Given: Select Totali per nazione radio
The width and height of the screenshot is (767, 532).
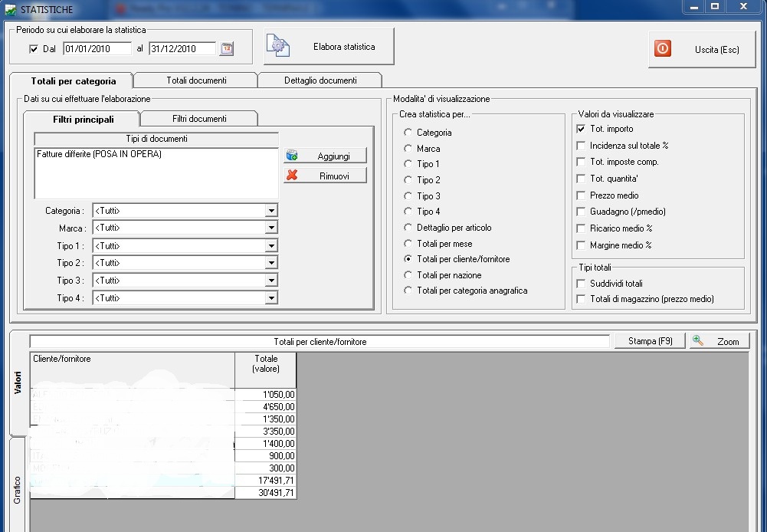Looking at the screenshot, I should [x=408, y=275].
